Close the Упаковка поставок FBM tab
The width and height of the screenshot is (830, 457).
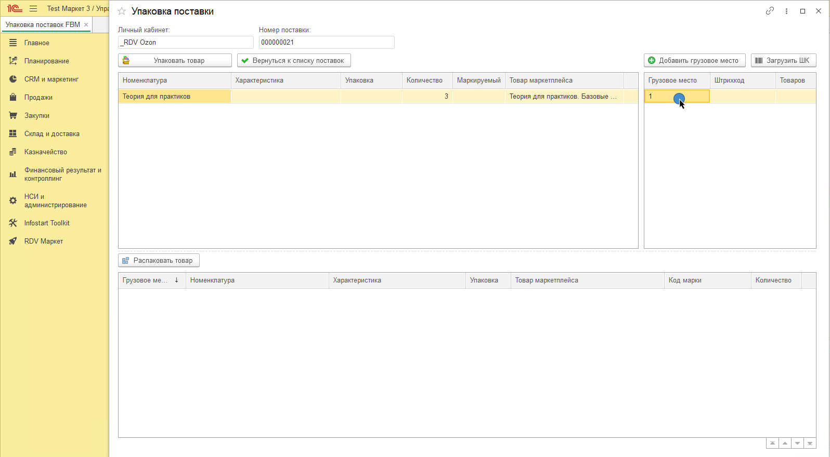coord(86,24)
